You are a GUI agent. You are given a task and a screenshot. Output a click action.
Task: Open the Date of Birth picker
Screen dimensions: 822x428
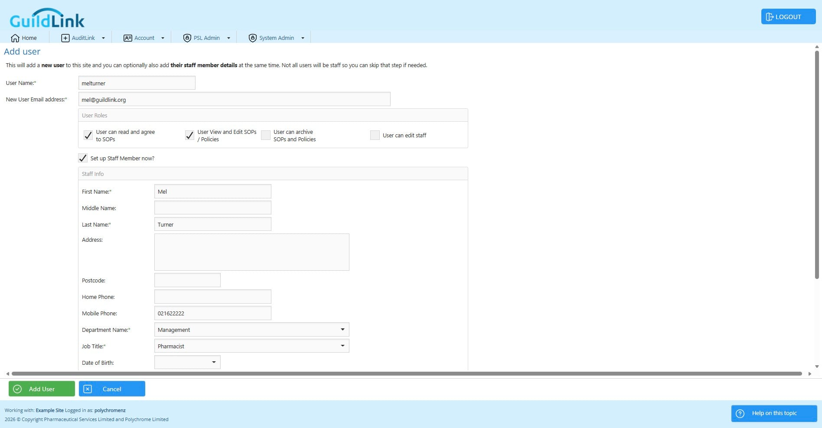[214, 363]
